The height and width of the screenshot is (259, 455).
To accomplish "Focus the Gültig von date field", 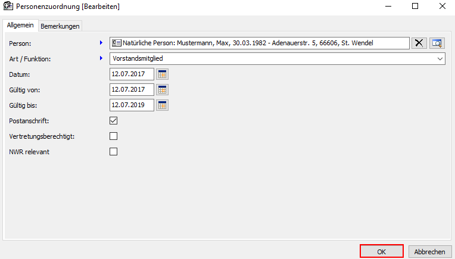I will [132, 89].
